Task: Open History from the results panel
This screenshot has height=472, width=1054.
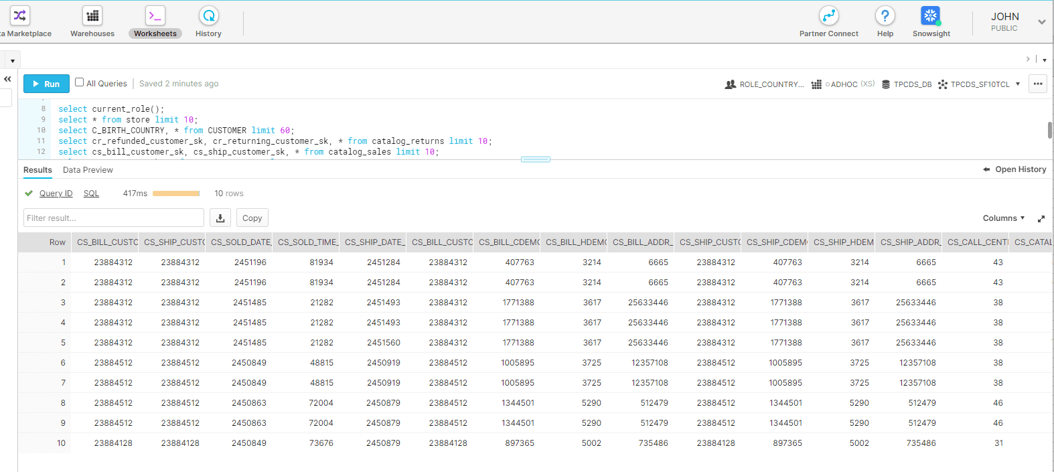Action: (x=1014, y=169)
